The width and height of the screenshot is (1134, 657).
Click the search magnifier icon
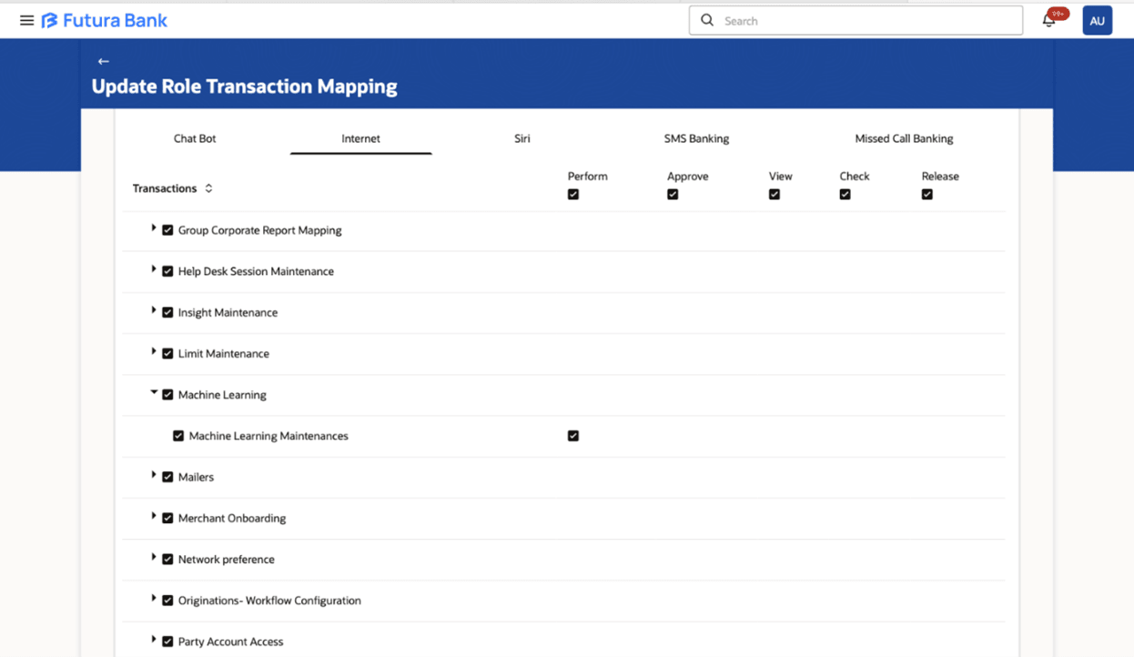point(707,20)
